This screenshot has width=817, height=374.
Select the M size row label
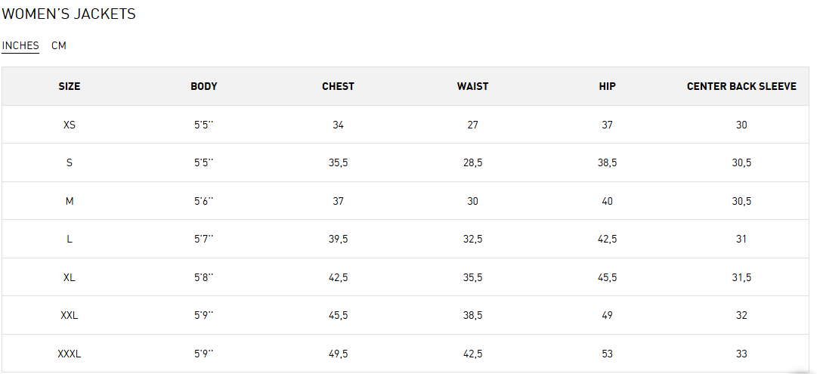click(x=70, y=201)
